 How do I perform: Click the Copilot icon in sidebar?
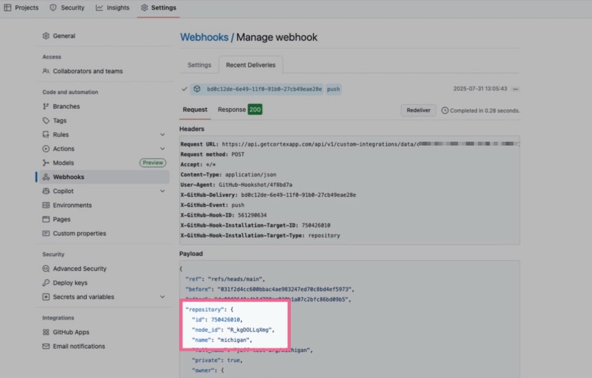click(x=46, y=191)
